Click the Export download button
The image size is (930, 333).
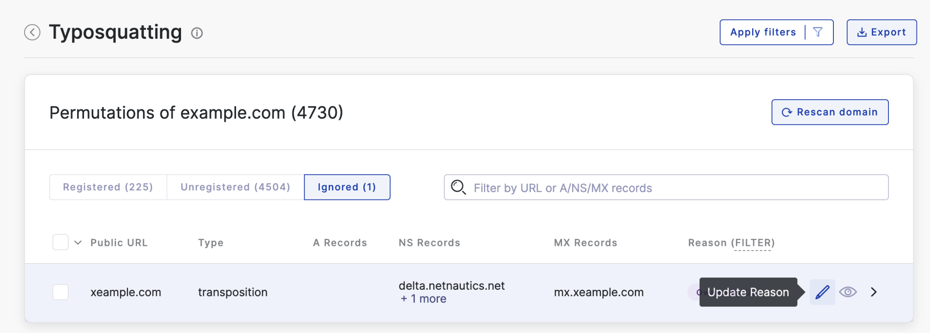coord(881,32)
